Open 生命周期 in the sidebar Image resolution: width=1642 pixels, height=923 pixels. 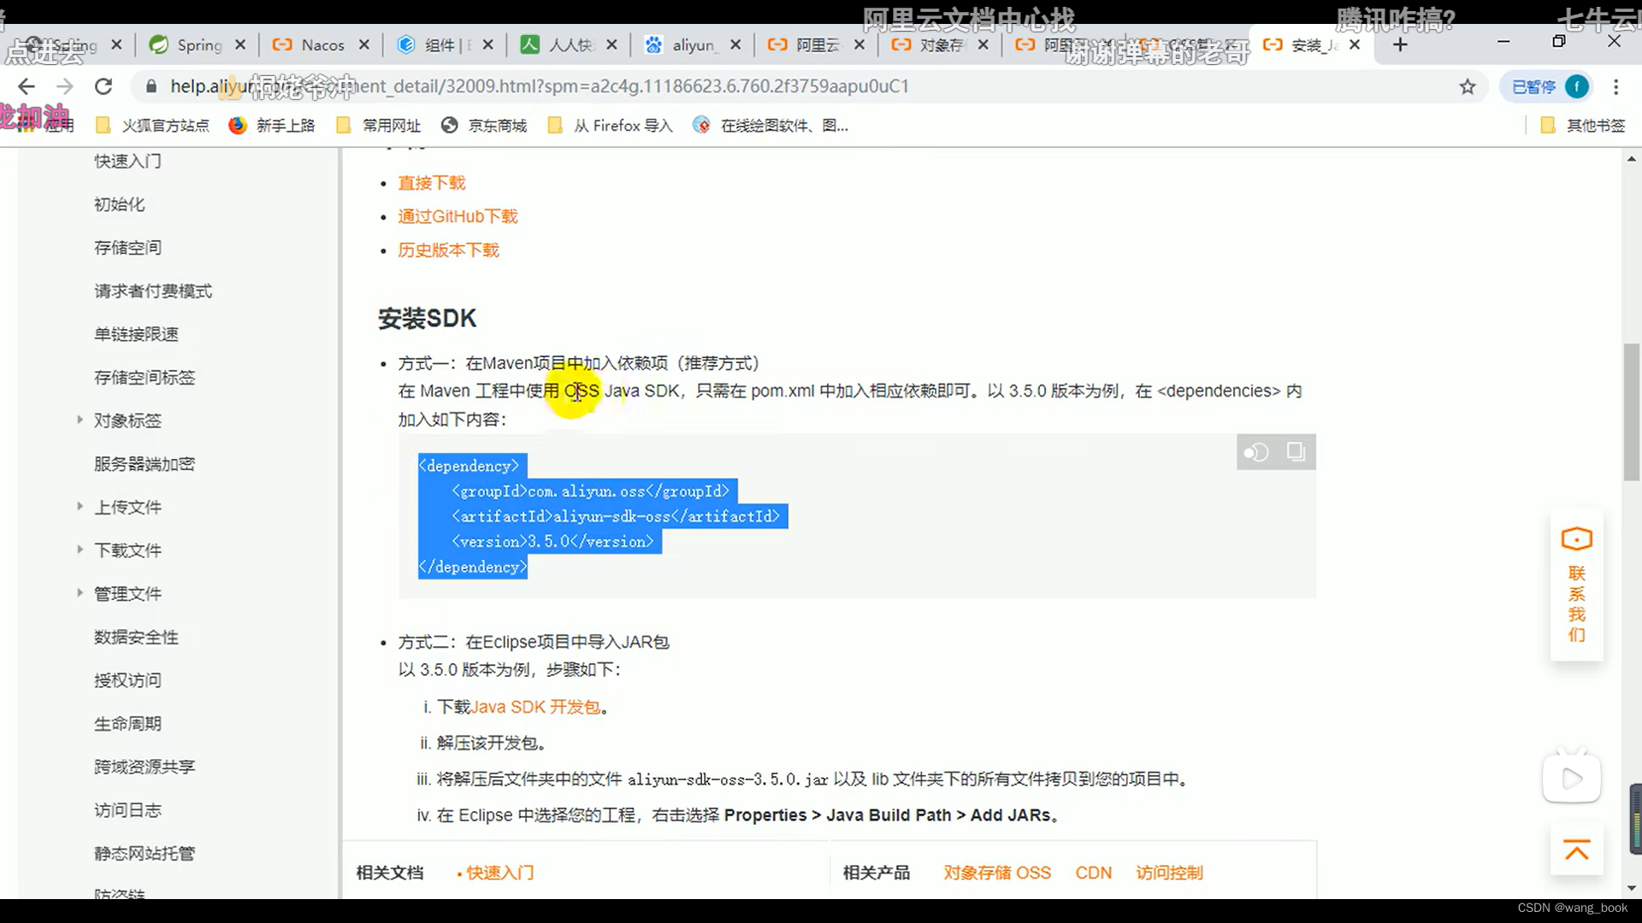(127, 724)
